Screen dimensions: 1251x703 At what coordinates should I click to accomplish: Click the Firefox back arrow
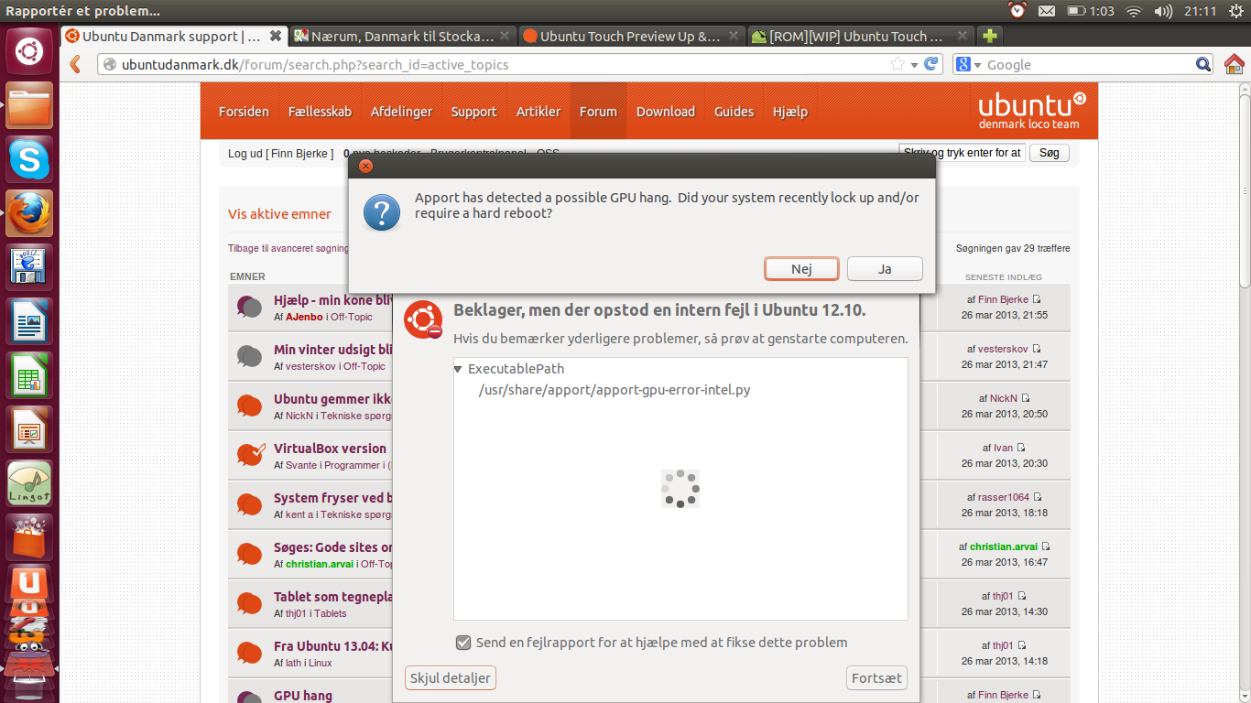click(76, 64)
